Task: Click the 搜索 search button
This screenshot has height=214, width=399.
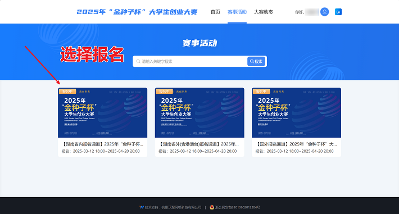Action: click(256, 61)
